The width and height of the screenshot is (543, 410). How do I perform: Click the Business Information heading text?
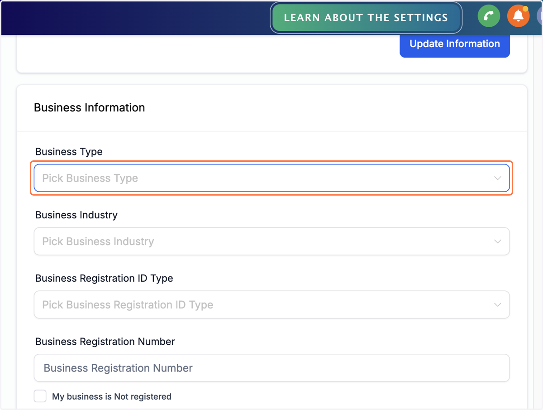click(x=90, y=108)
